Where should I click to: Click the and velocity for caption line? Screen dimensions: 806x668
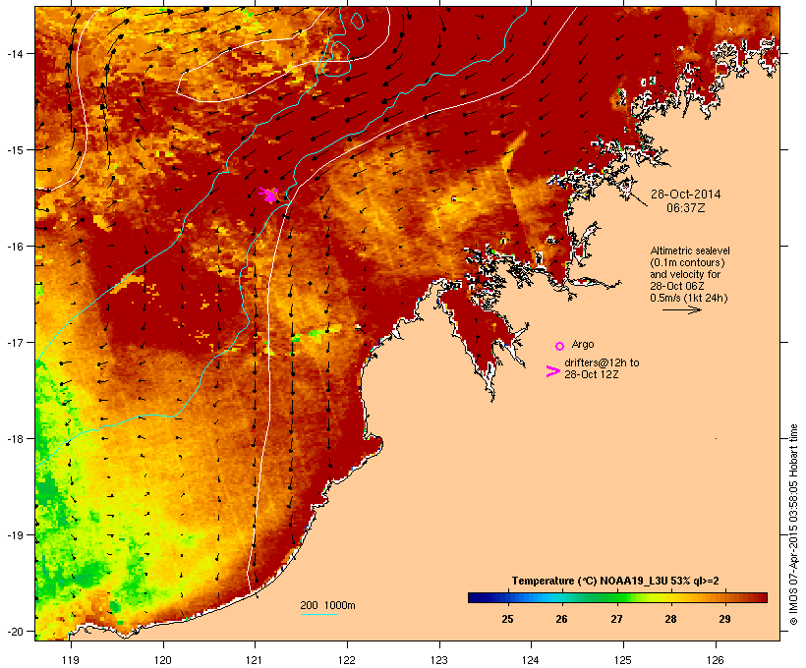click(685, 274)
